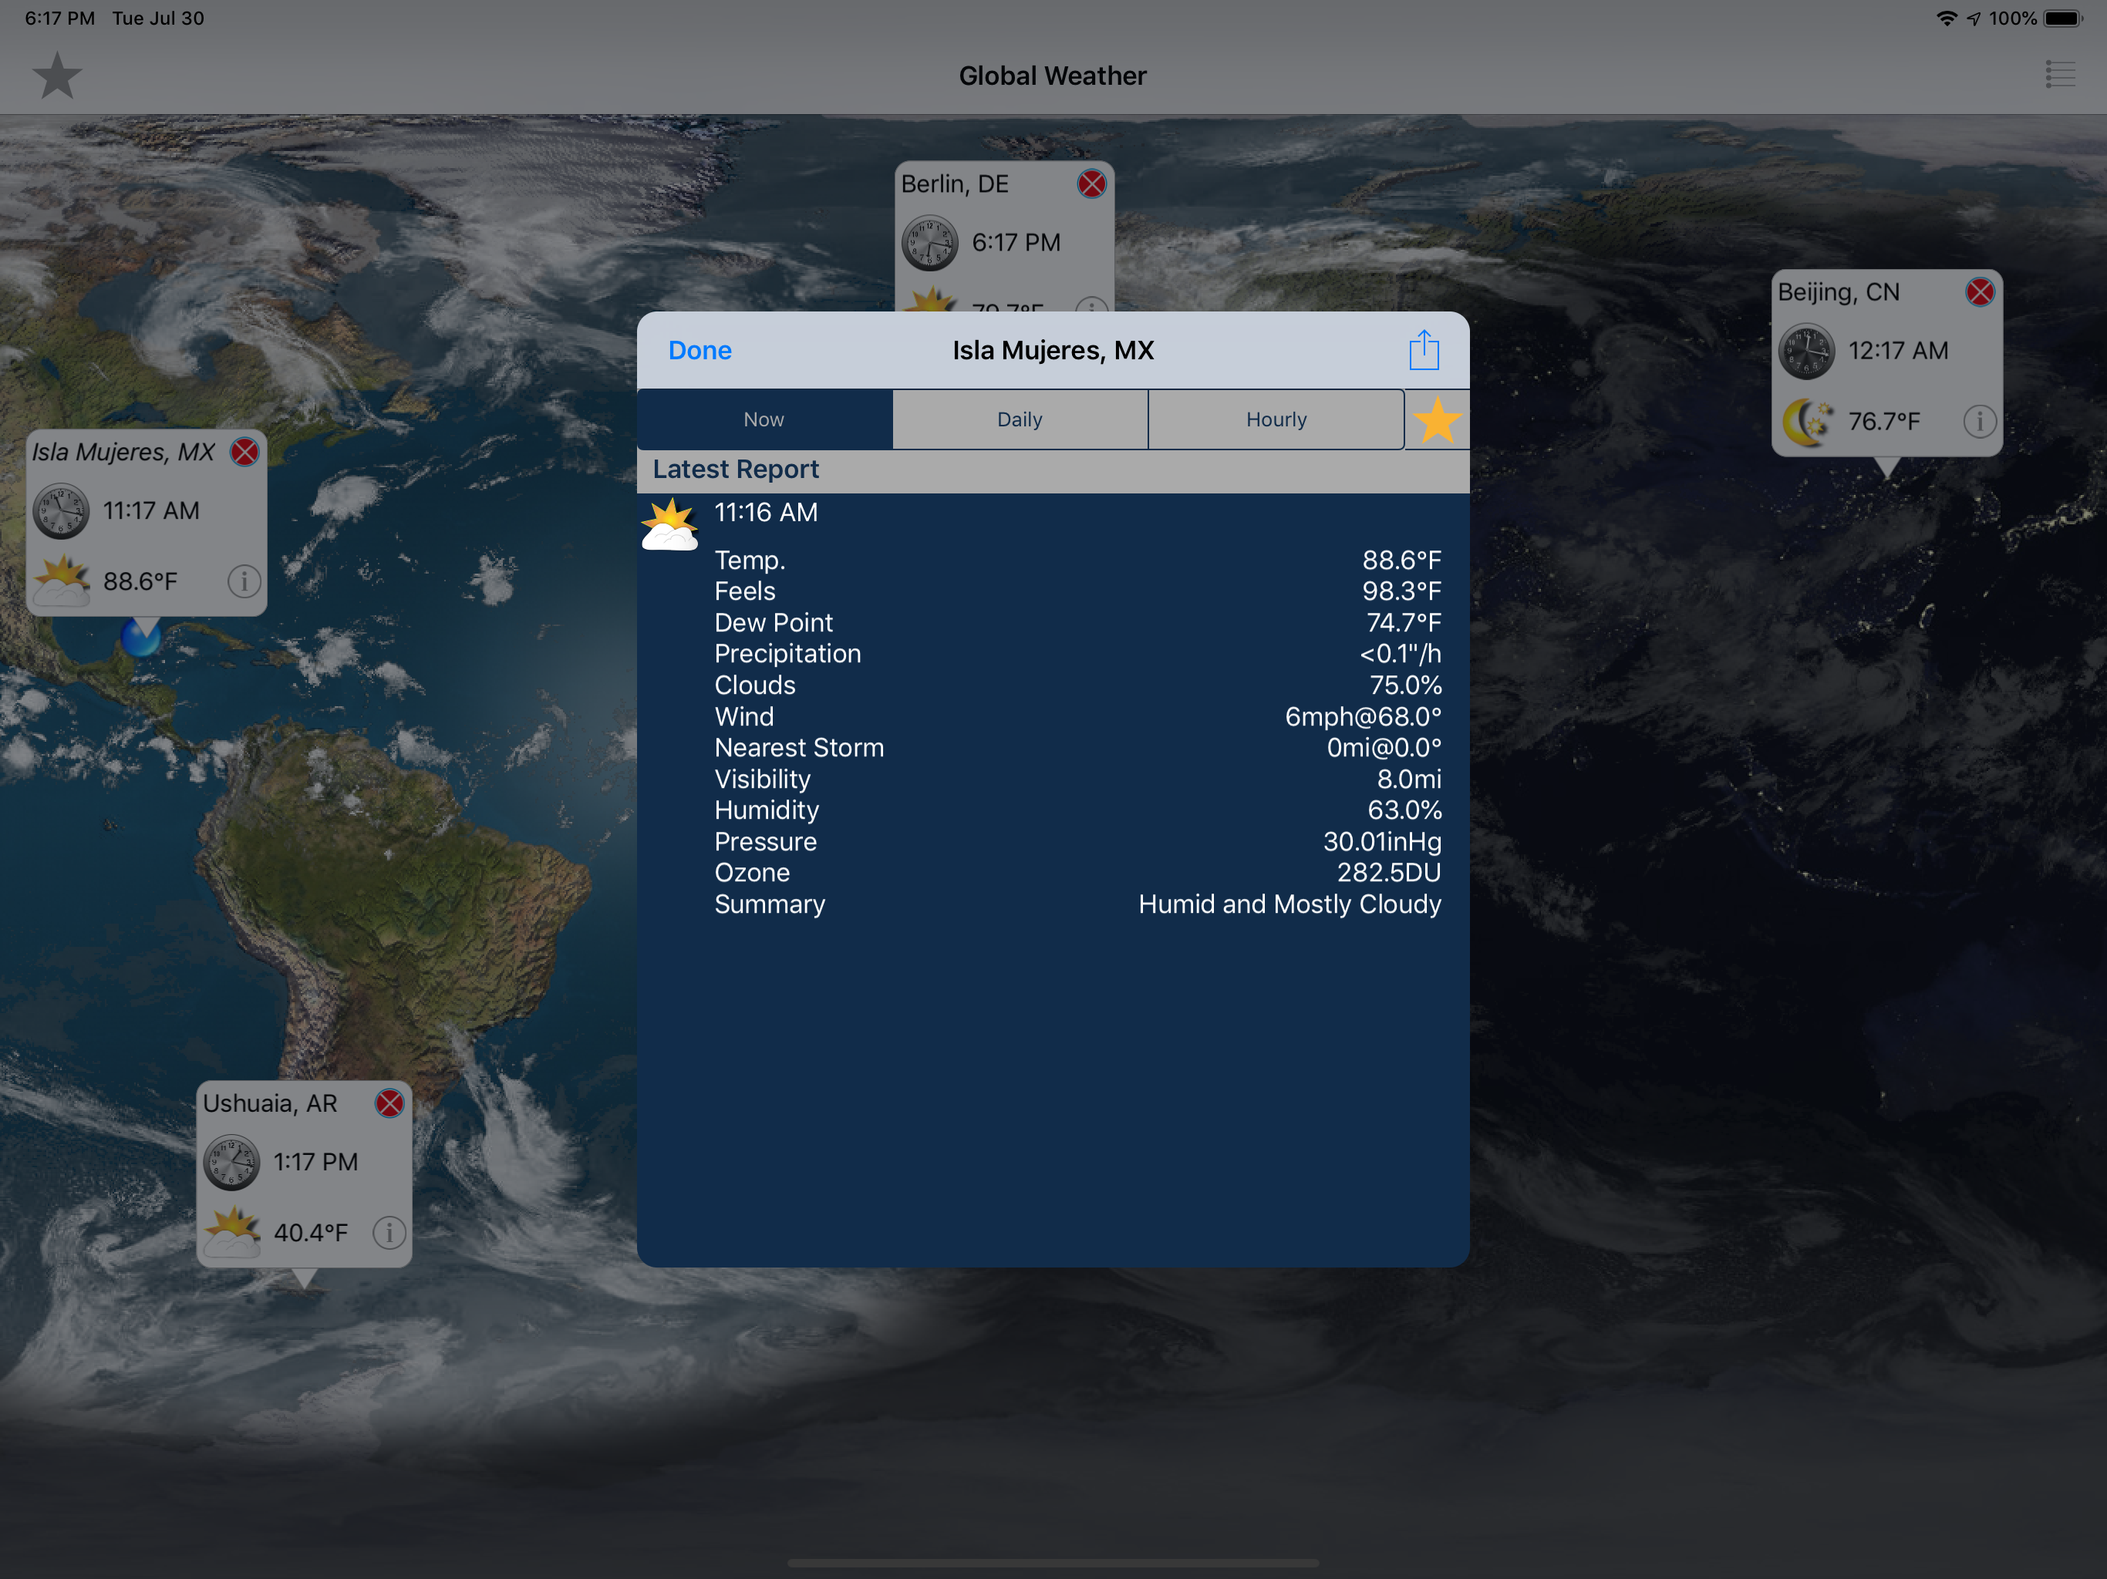The height and width of the screenshot is (1579, 2107).
Task: Remove the Ushuaia, AR weather card
Action: click(x=389, y=1104)
